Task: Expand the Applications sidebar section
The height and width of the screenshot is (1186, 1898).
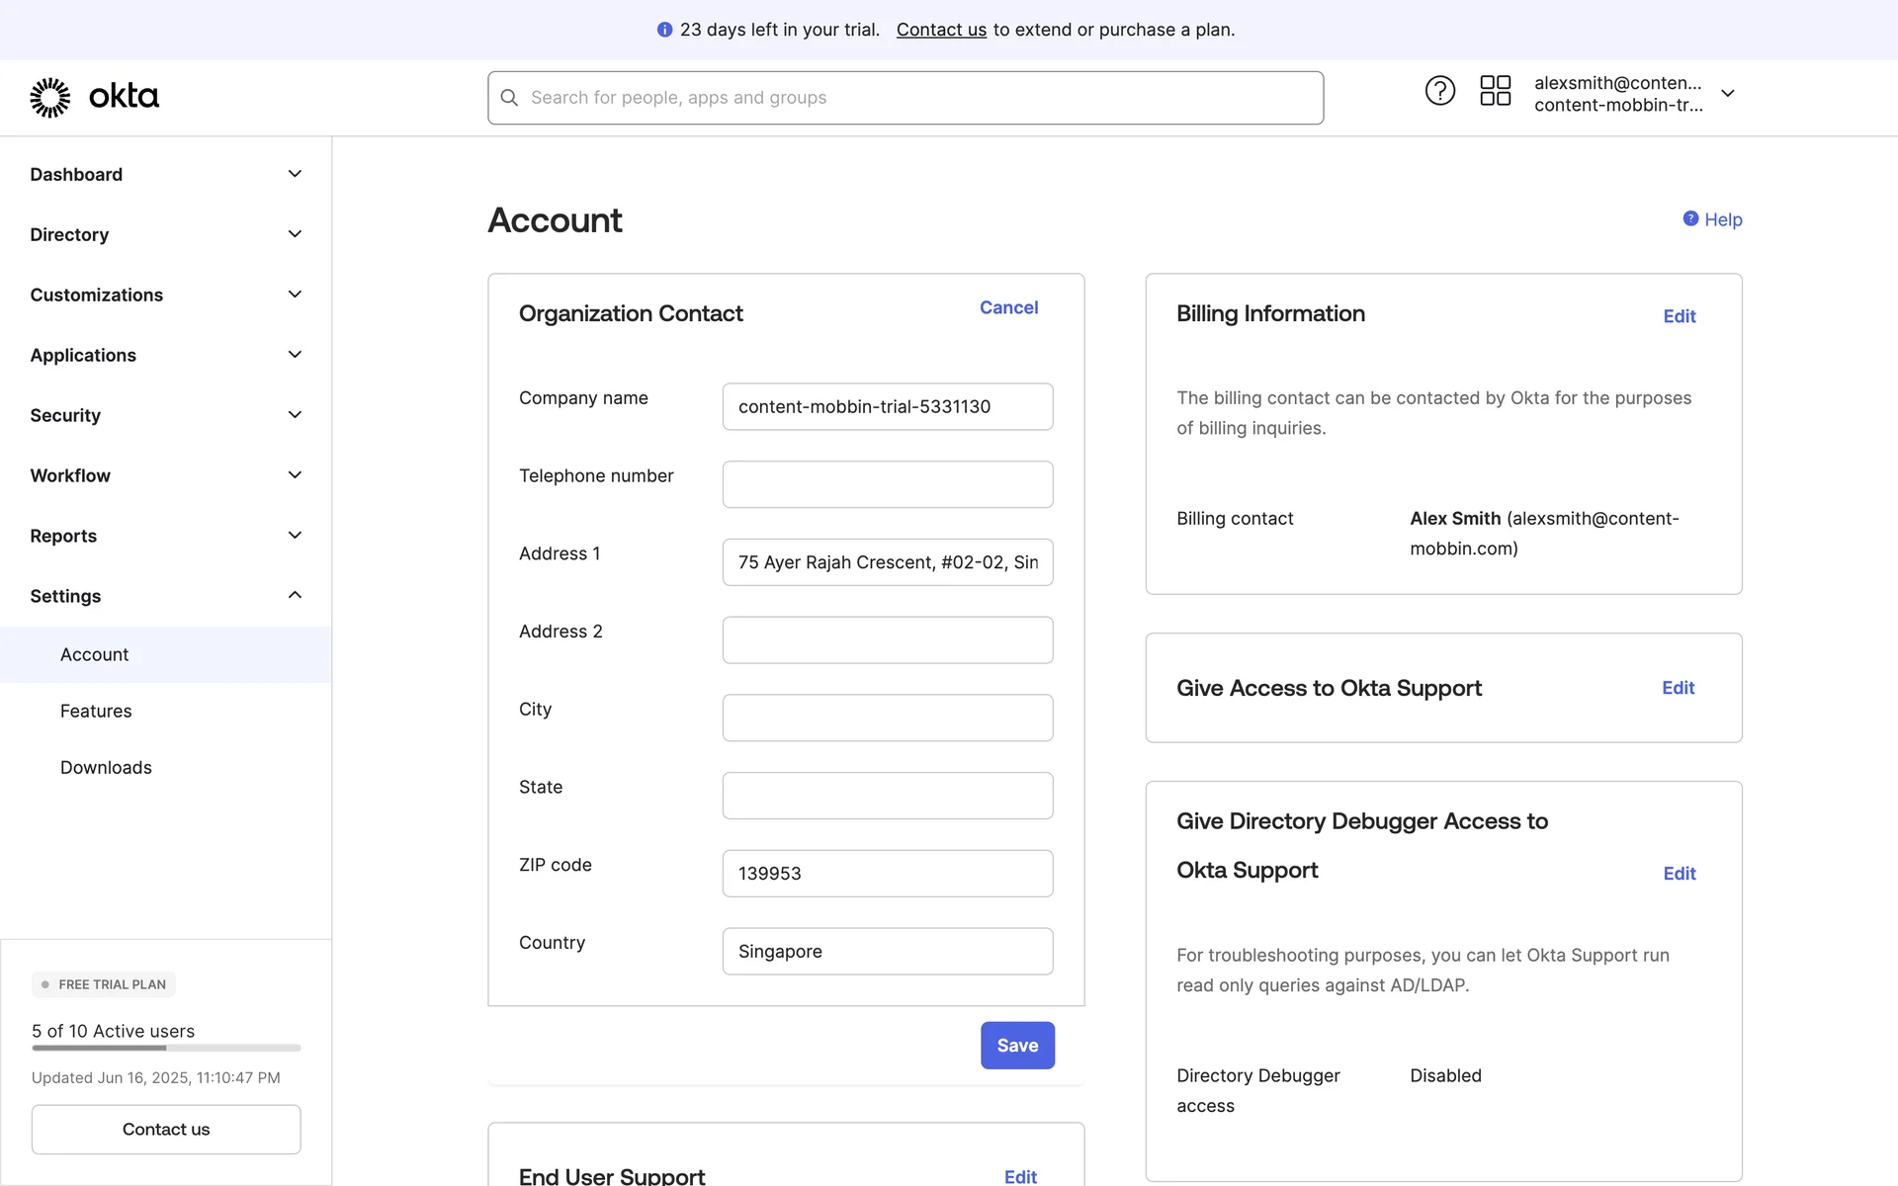Action: point(295,355)
